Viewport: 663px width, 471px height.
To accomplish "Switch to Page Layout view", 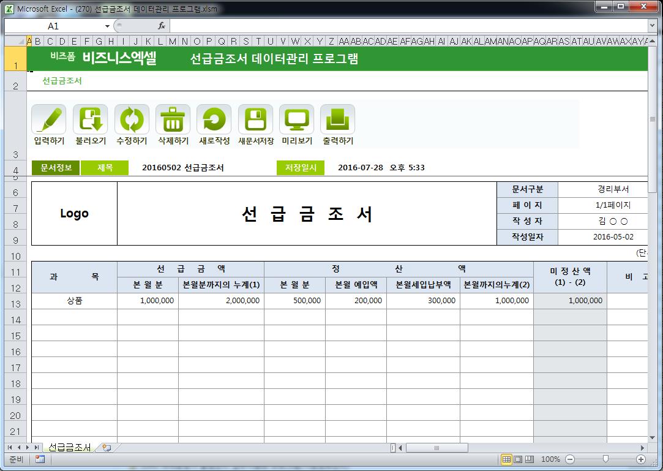I will point(518,459).
